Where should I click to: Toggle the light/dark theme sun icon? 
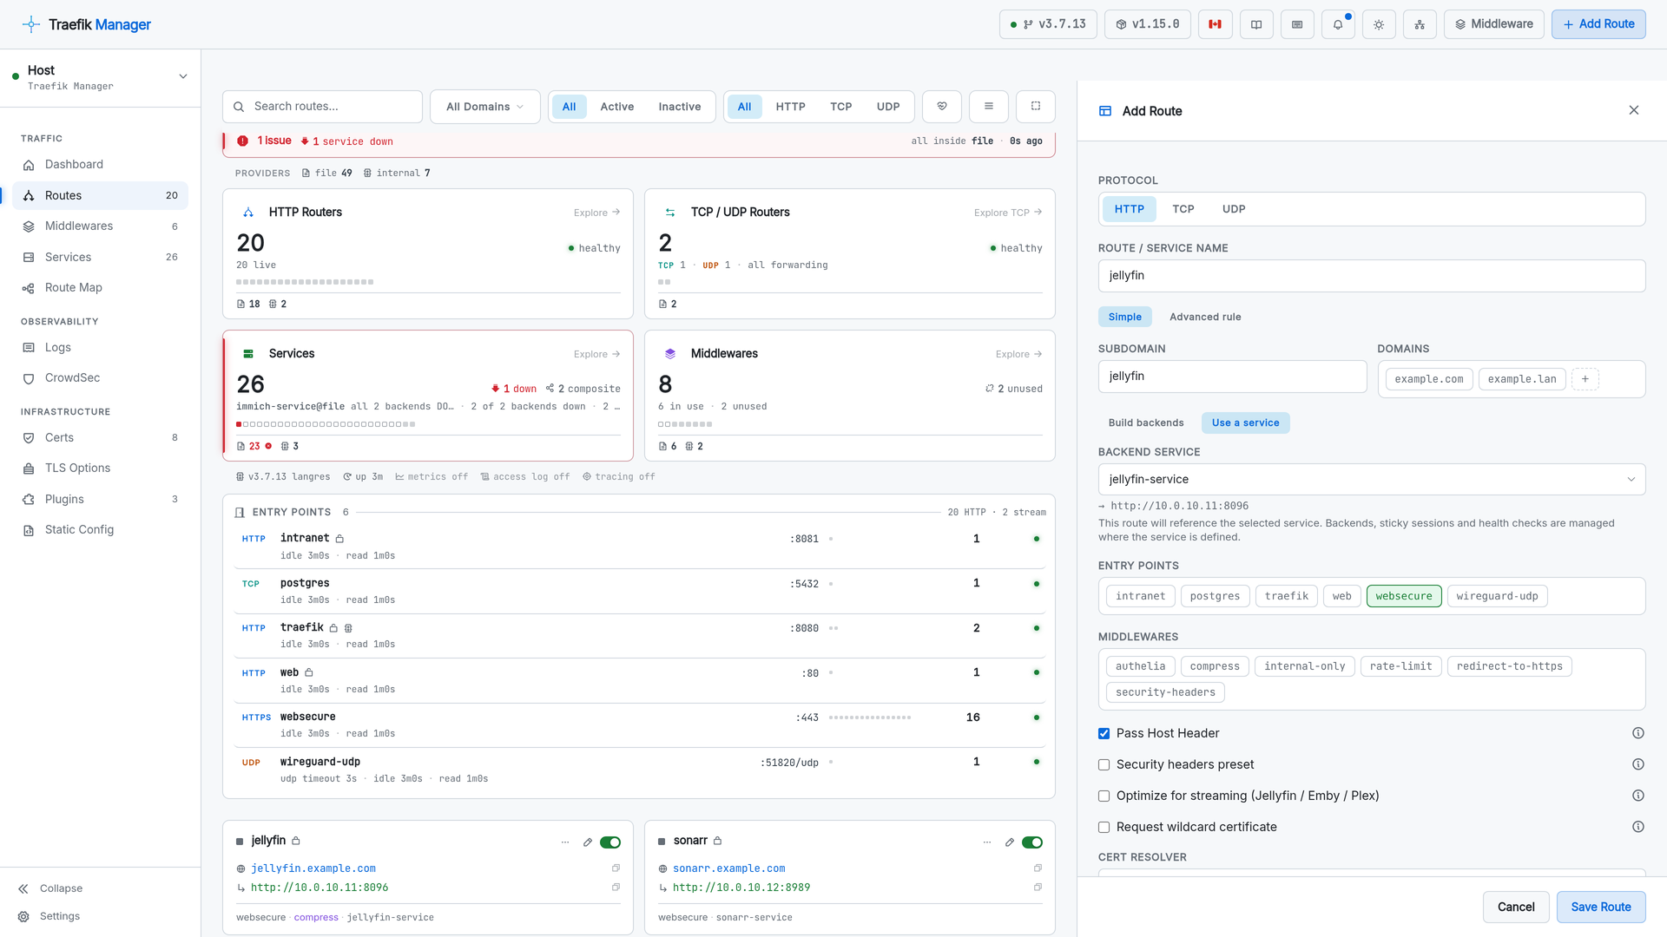tap(1379, 24)
